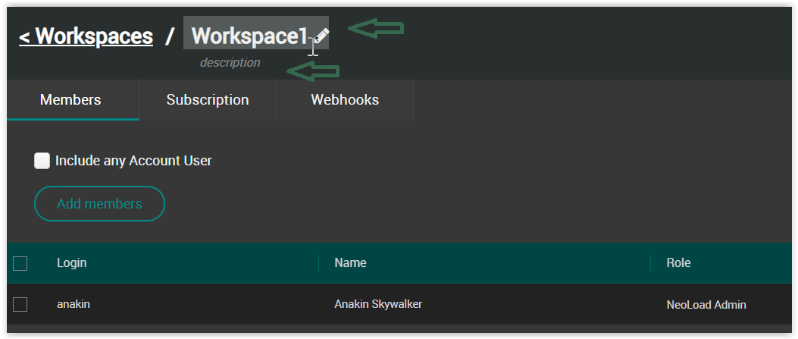Image resolution: width=798 pixels, height=339 pixels.
Task: Switch to the Members tab
Action: (70, 100)
